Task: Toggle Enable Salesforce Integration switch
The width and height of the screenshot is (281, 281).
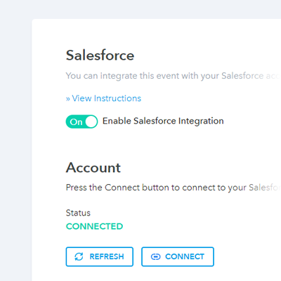Action: pos(81,122)
